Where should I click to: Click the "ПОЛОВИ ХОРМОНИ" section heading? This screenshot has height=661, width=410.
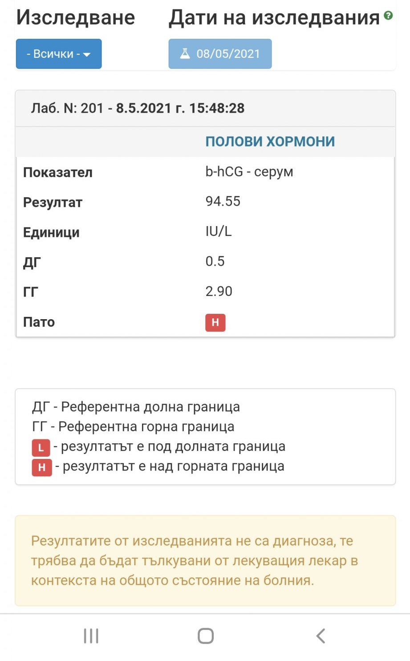pos(270,142)
